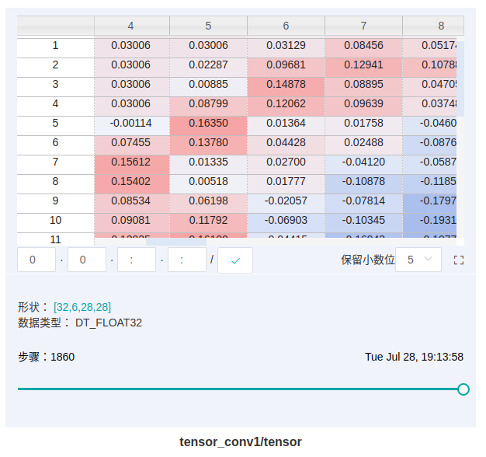The image size is (486, 457).
Task: Select column header 7
Action: (x=363, y=26)
